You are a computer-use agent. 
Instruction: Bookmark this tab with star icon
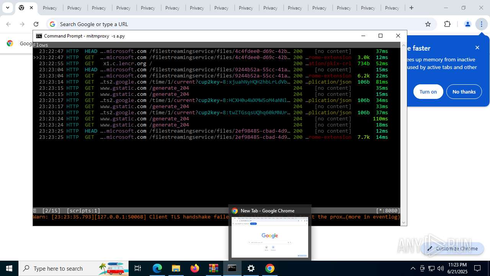(428, 24)
